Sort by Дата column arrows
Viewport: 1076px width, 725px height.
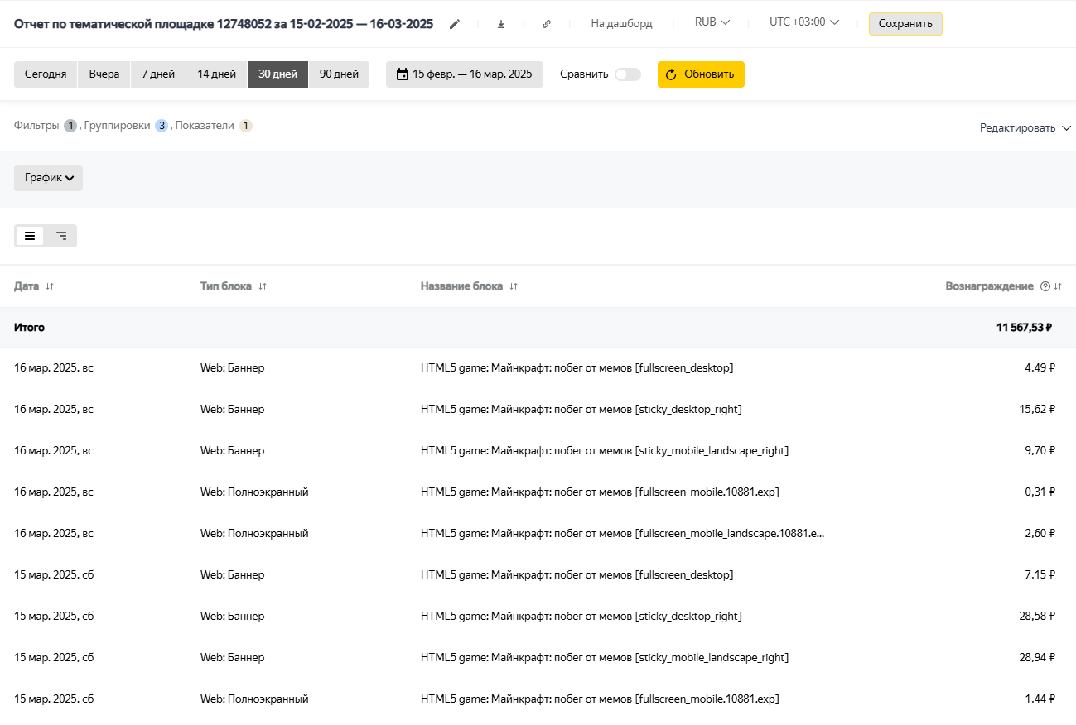click(50, 286)
